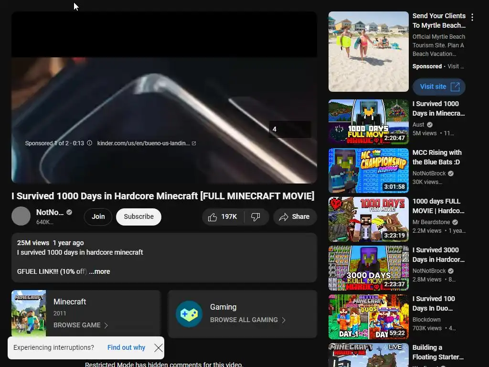The width and height of the screenshot is (489, 367).
Task: Open Blockdown 100 Days Duos thumbnail
Action: pos(368,317)
